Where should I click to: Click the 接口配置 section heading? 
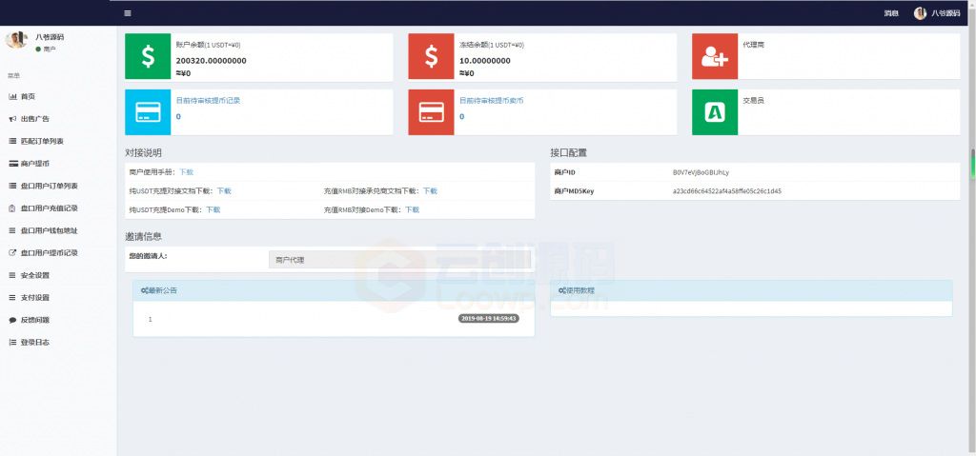point(568,152)
